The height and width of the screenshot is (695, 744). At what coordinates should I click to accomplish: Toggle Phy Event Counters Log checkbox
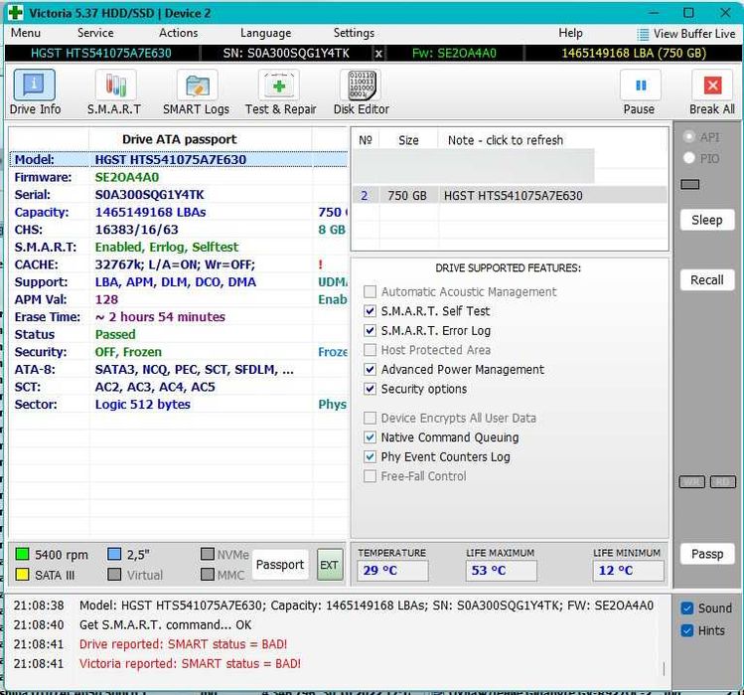370,456
